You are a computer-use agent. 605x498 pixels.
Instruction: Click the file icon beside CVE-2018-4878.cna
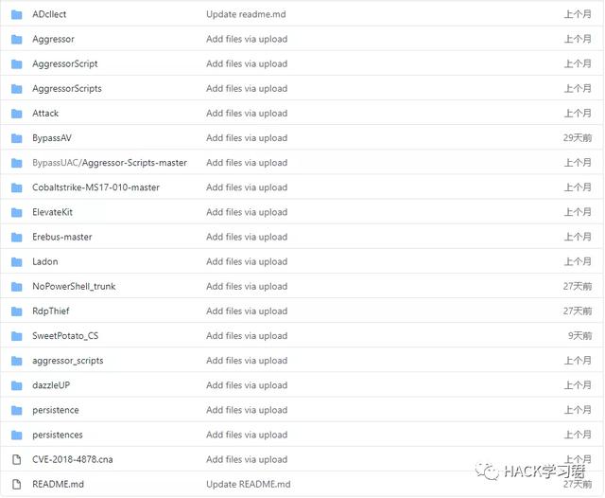(16, 459)
